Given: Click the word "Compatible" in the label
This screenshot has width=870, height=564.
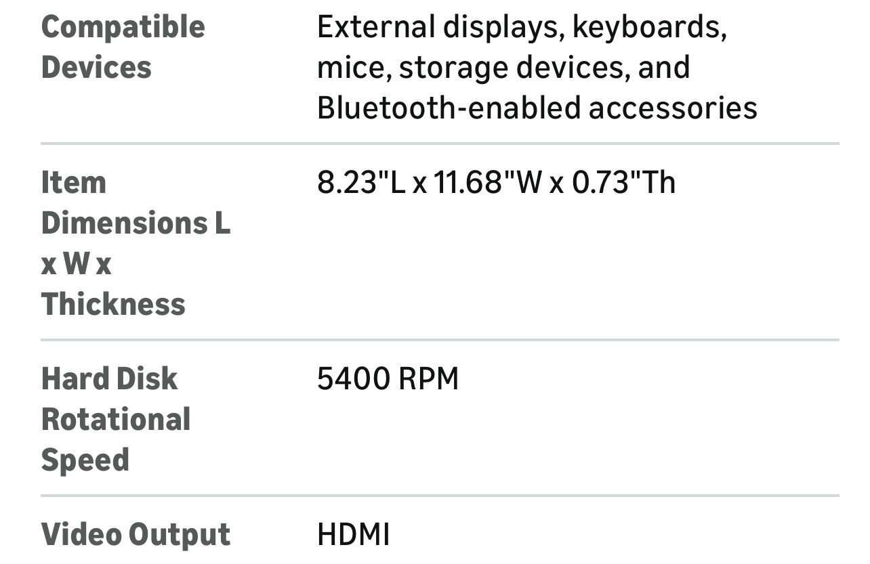Looking at the screenshot, I should point(123,27).
